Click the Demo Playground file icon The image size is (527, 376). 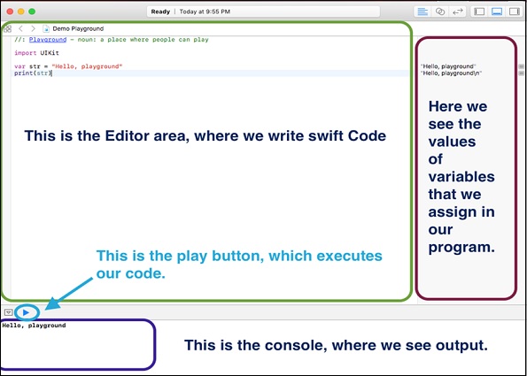46,29
